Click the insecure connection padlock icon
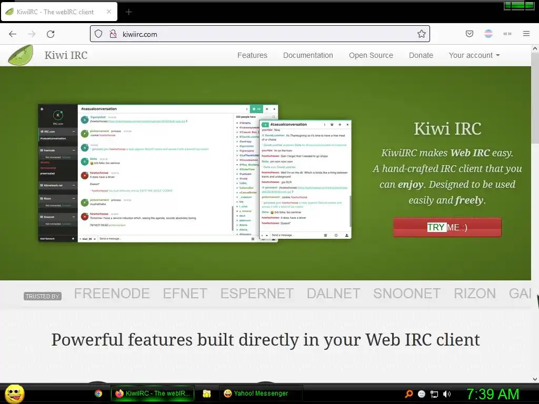 (113, 34)
